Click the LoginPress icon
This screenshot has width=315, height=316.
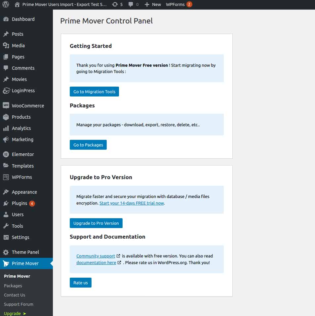6,91
